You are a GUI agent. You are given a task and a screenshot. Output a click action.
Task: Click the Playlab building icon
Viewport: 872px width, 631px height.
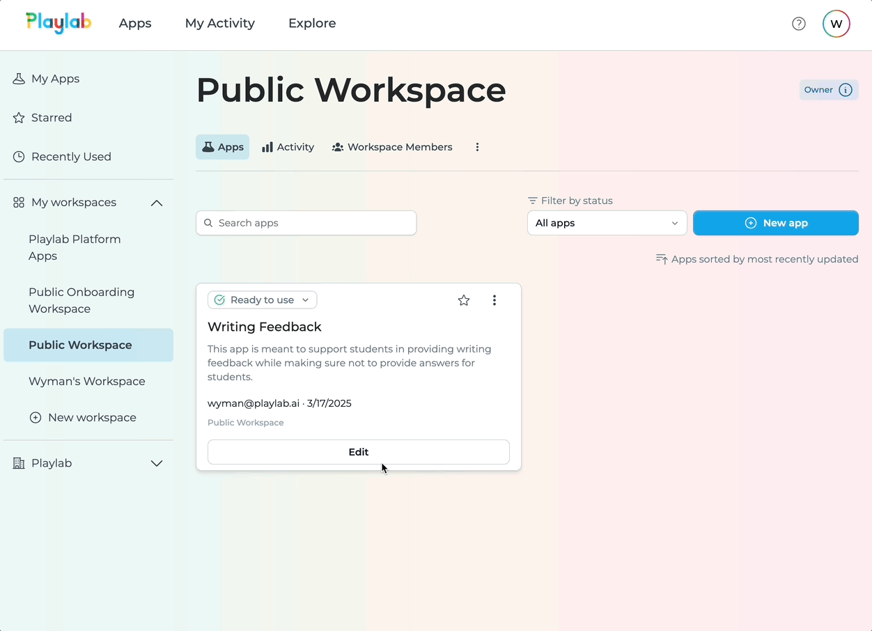pyautogui.click(x=19, y=463)
